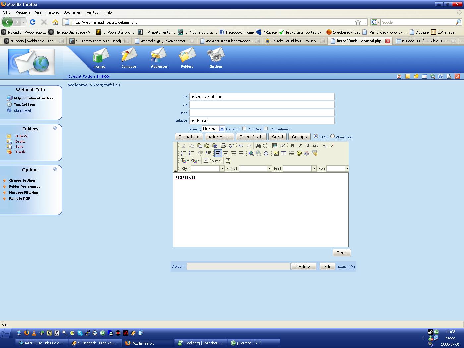Print the message using the printer icon
The image size is (464, 348).
click(223, 145)
